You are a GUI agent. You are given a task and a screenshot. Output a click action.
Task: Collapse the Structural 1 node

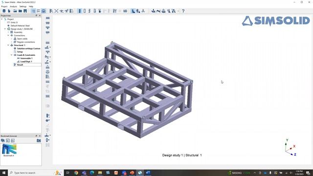tap(8, 45)
